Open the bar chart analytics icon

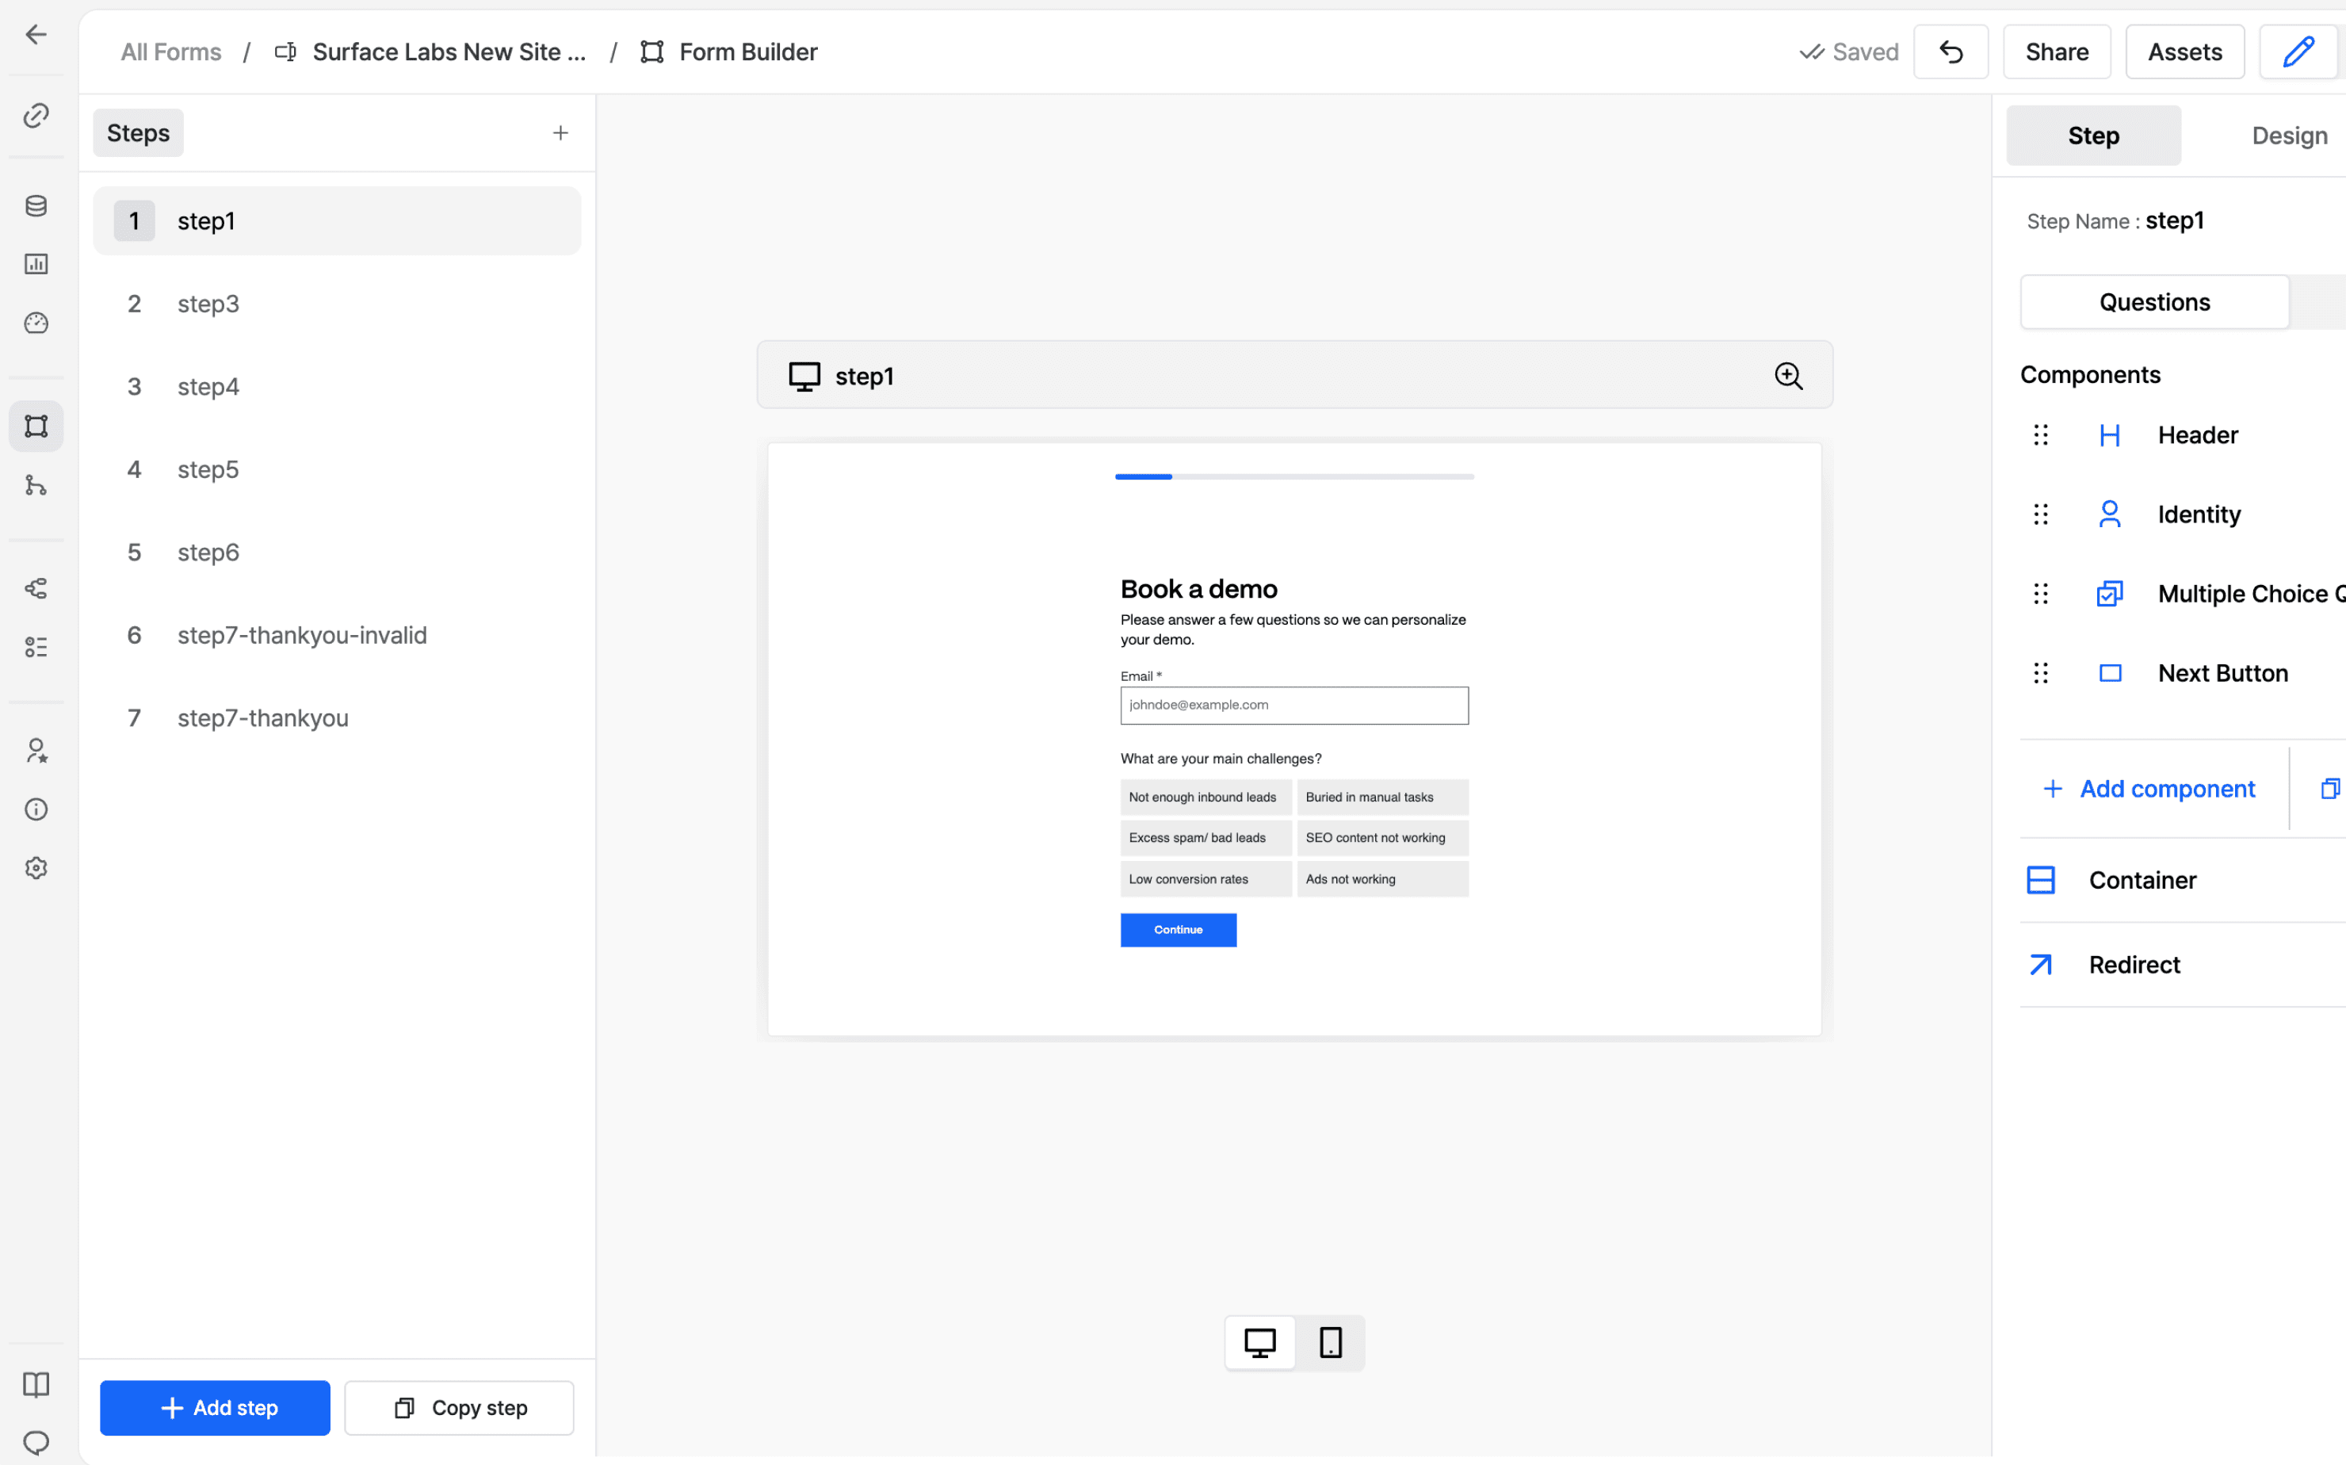pos(36,263)
